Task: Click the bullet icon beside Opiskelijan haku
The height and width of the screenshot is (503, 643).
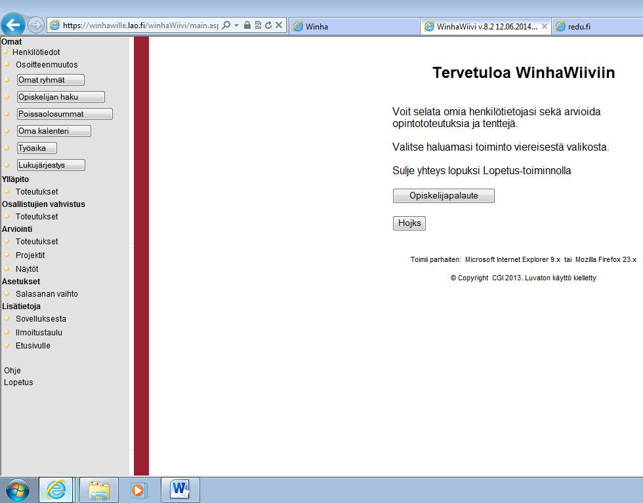Action: coord(7,97)
